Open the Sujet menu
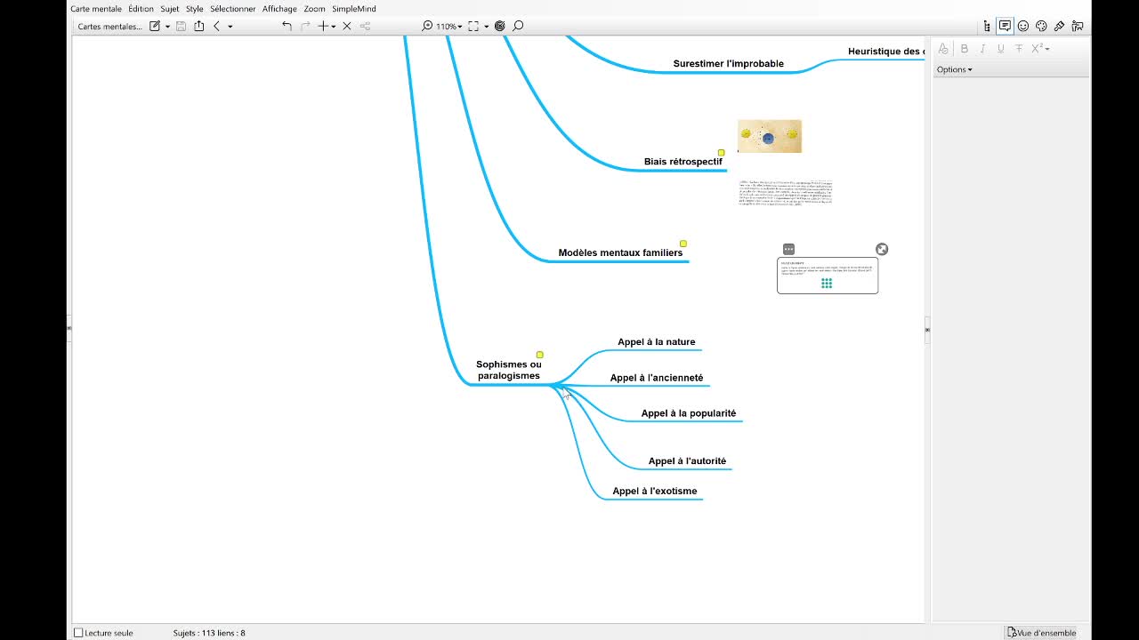This screenshot has height=640, width=1139. pyautogui.click(x=169, y=9)
